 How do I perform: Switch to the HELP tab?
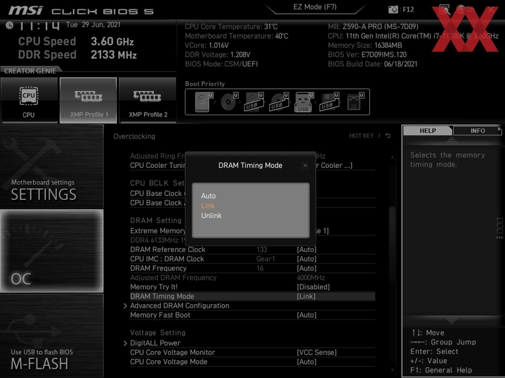428,130
